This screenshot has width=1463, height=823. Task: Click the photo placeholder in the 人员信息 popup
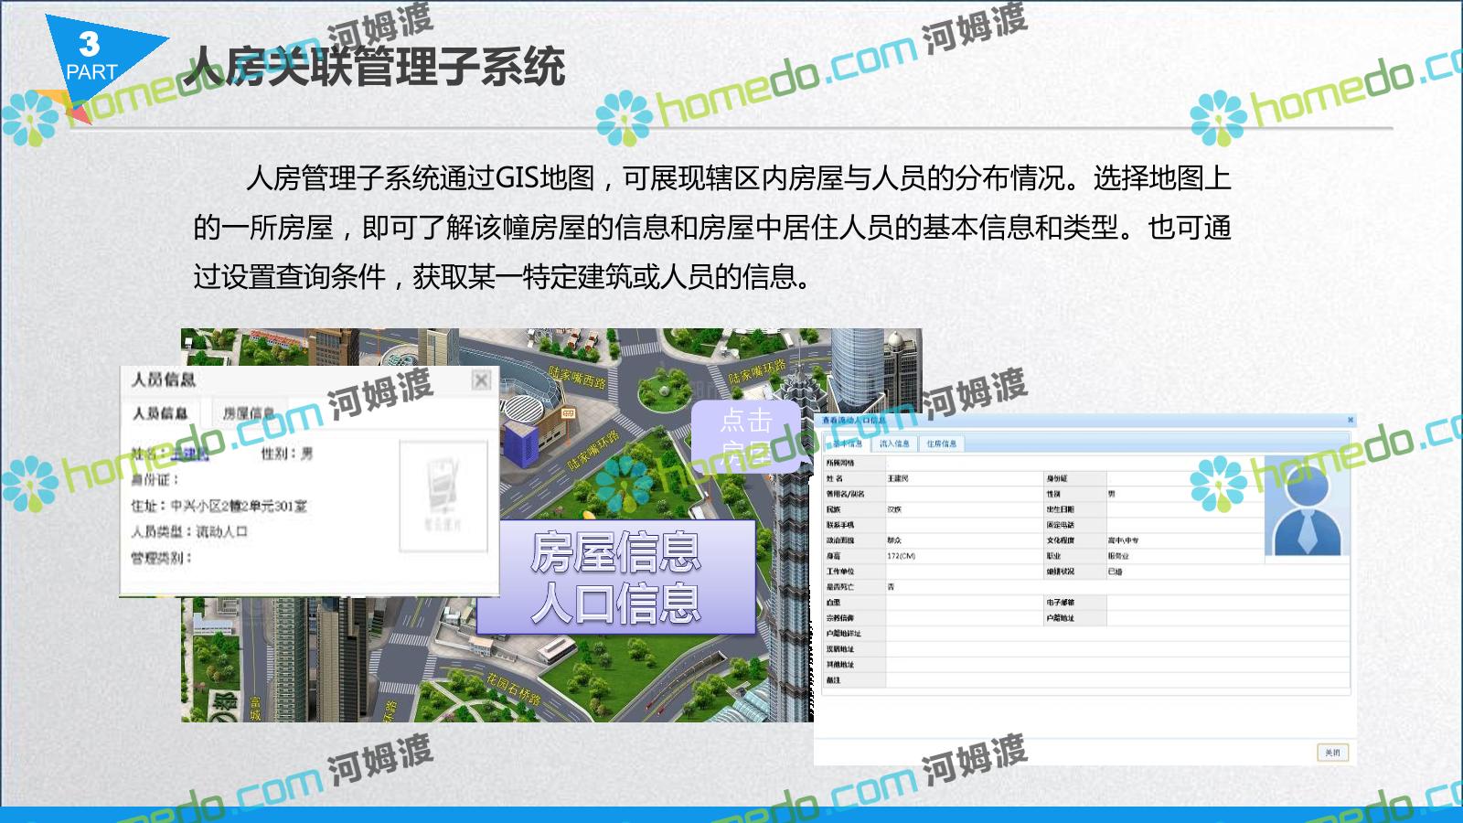coord(443,497)
